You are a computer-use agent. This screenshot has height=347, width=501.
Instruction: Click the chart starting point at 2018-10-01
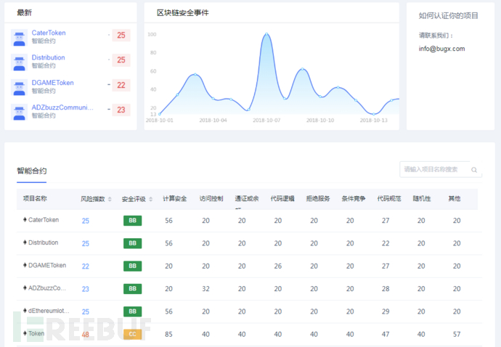click(x=160, y=114)
